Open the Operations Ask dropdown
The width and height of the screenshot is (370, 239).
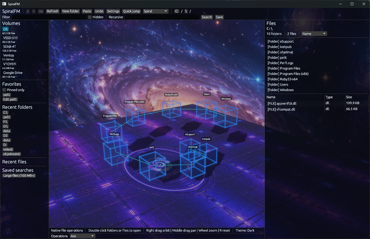(x=82, y=236)
